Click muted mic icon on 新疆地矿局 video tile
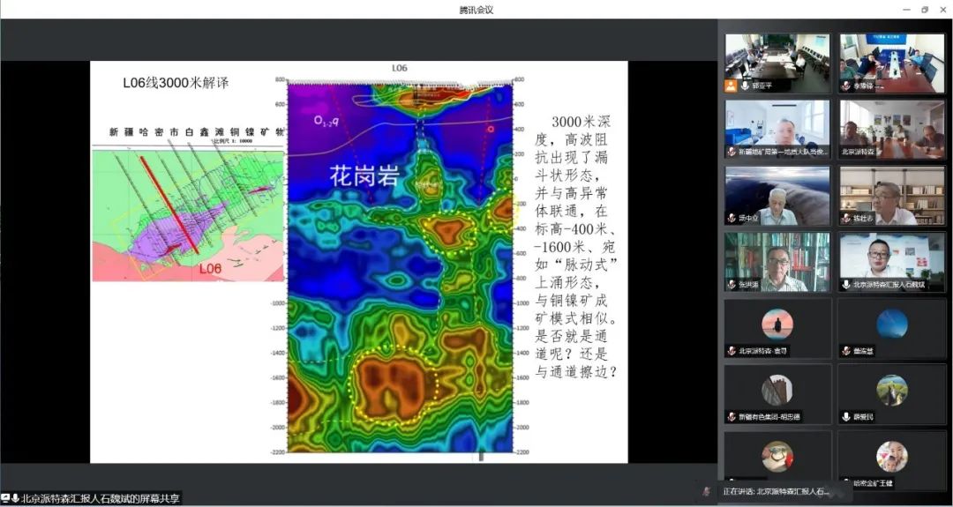 click(732, 152)
